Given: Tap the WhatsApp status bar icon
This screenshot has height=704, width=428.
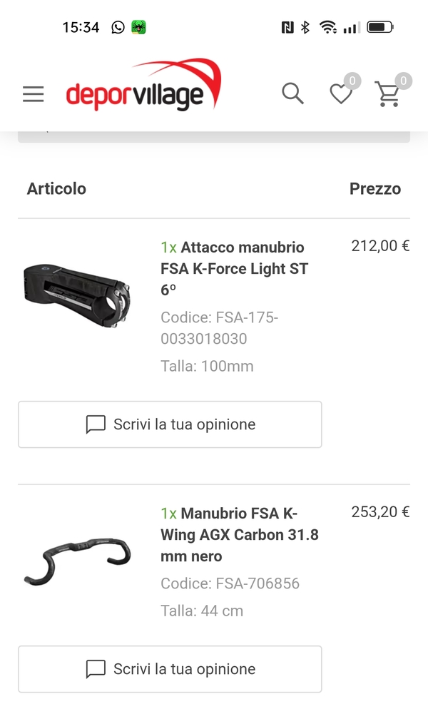Looking at the screenshot, I should (x=118, y=27).
